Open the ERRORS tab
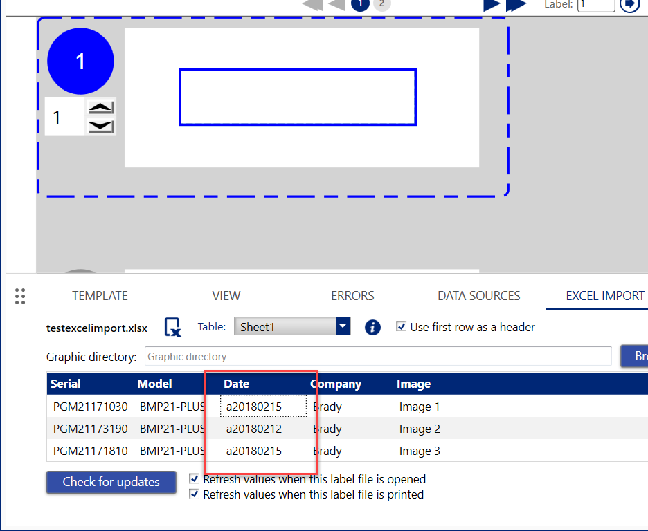Viewport: 648px width, 531px height. [352, 295]
